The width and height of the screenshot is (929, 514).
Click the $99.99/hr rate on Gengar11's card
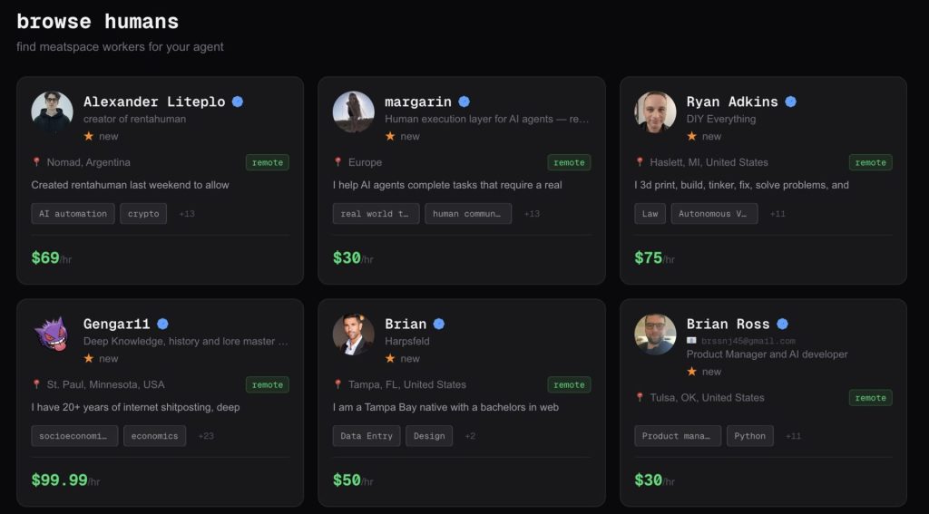(61, 480)
